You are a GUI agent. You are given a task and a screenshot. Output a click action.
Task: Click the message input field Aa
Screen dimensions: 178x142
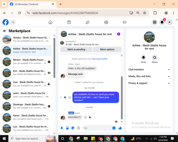(97, 128)
